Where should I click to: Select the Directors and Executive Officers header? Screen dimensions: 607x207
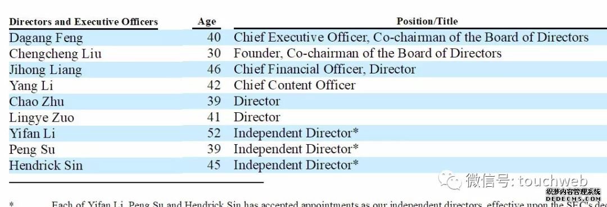point(84,22)
